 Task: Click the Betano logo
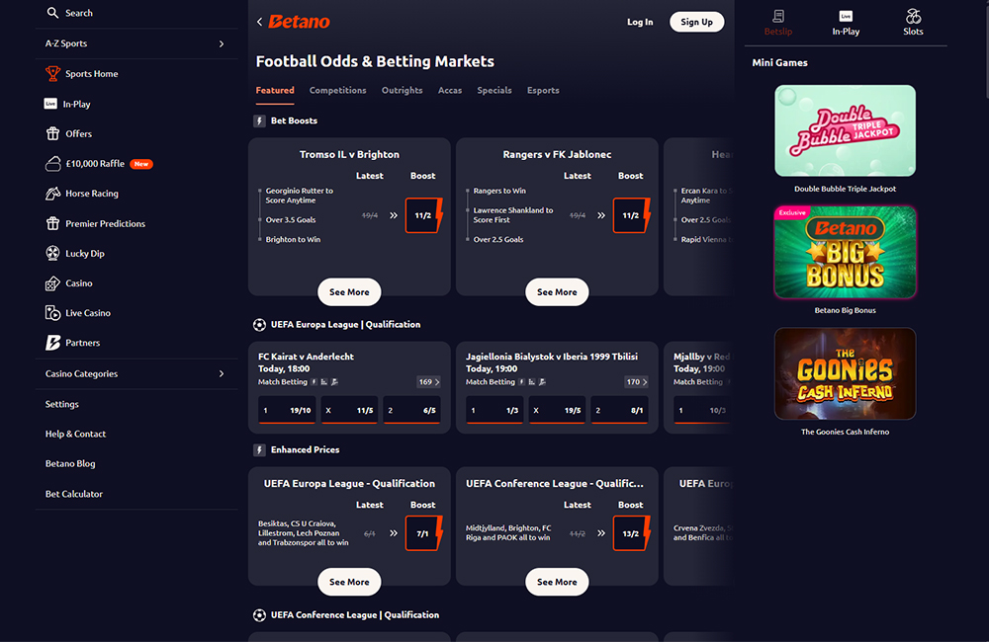pos(299,22)
